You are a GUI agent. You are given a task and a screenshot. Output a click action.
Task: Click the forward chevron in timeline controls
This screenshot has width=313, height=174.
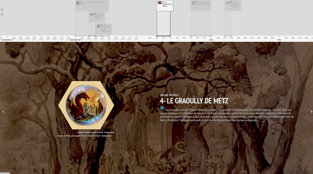tap(2, 20)
